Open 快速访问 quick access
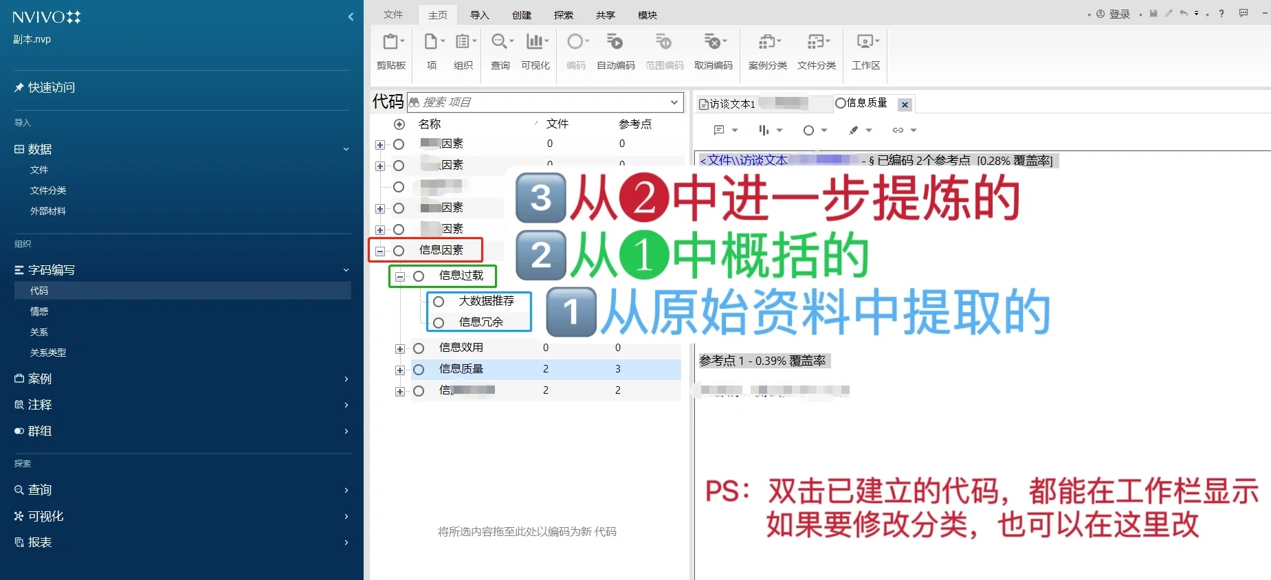This screenshot has height=580, width=1271. (52, 87)
